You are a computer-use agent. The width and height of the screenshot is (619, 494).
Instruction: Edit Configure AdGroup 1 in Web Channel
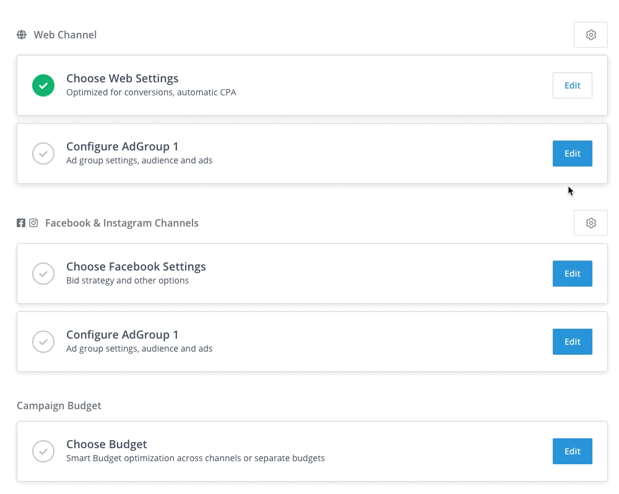click(572, 153)
